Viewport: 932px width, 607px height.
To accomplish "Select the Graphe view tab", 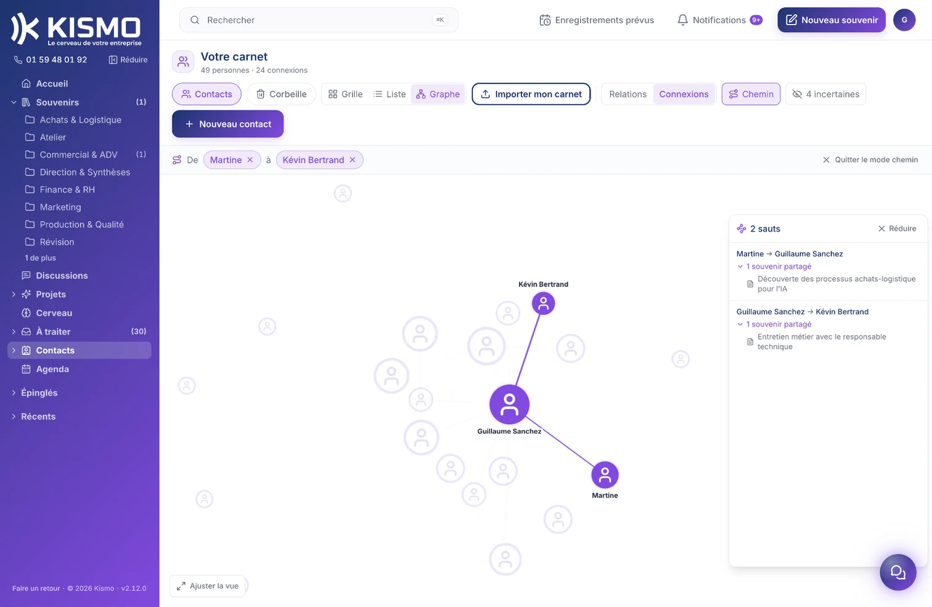I will [x=438, y=94].
